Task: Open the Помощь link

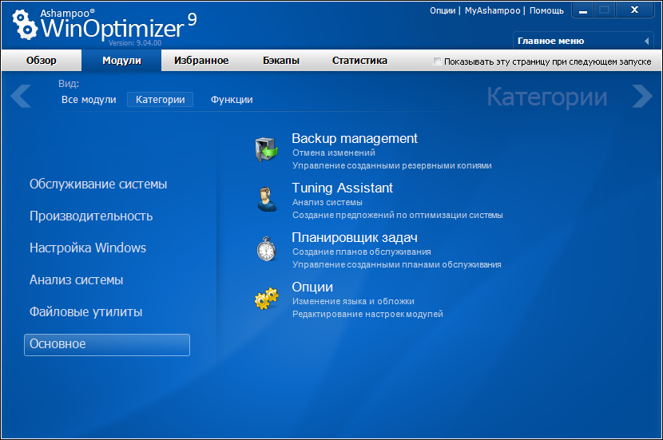Action: 546,10
